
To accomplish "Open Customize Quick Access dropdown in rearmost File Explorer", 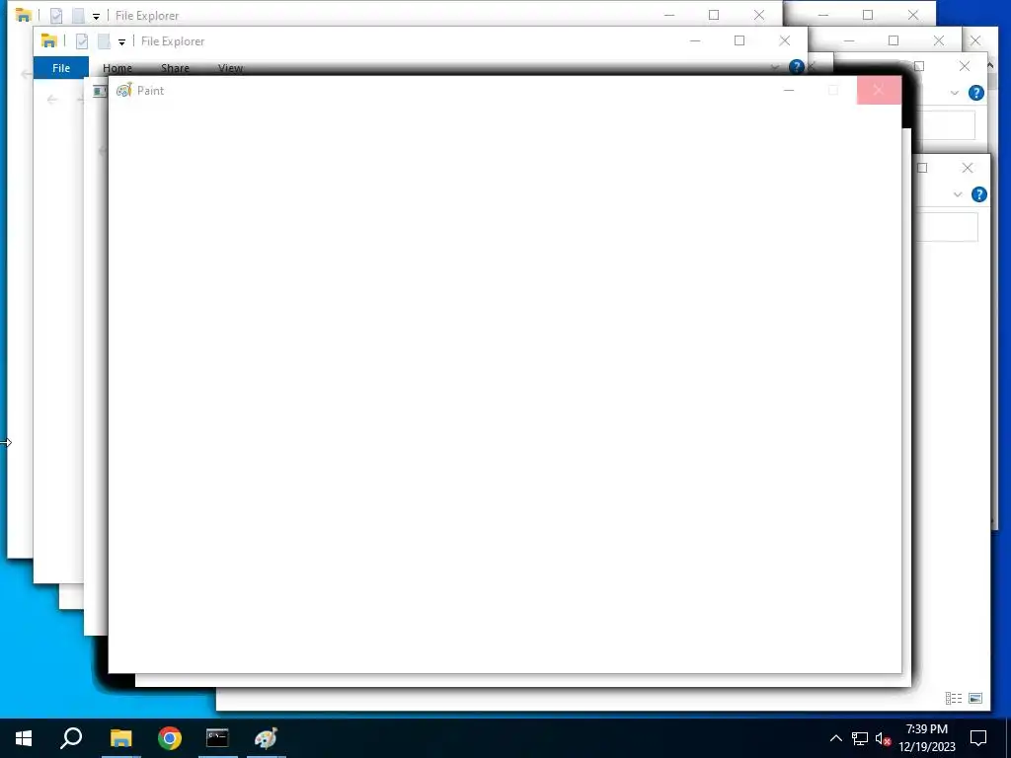I will pyautogui.click(x=96, y=17).
